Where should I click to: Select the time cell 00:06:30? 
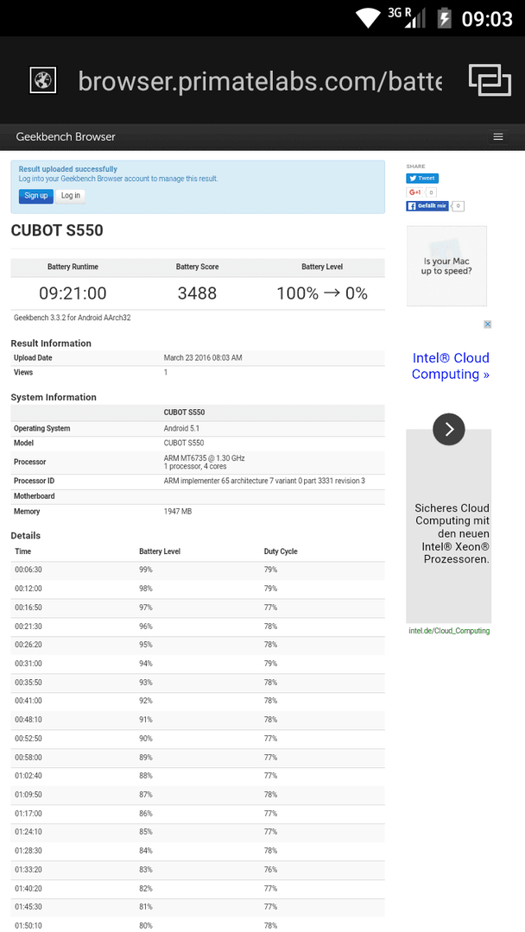point(28,570)
